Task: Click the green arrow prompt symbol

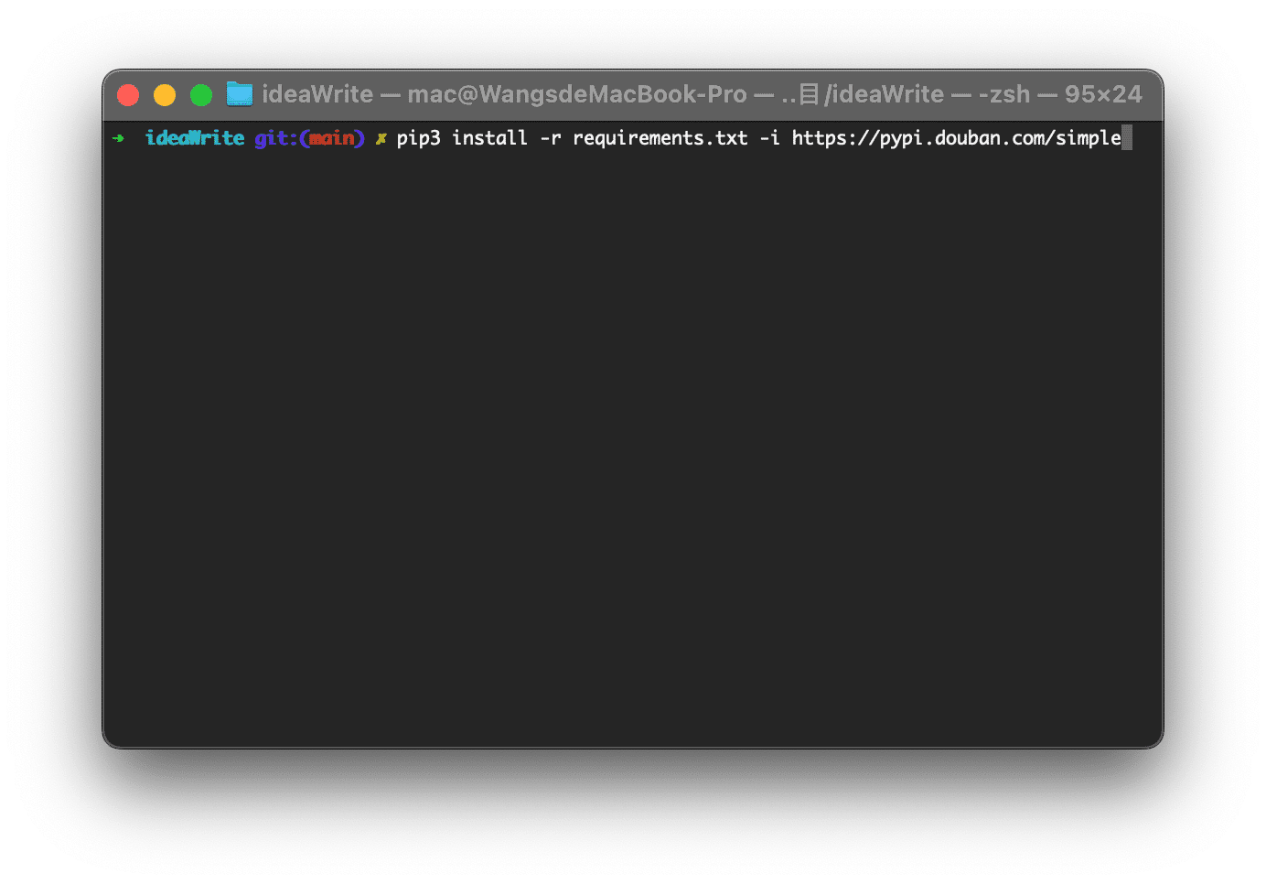Action: click(x=120, y=138)
